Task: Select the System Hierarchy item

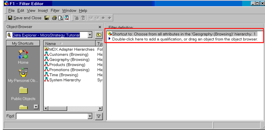Action: (x=63, y=80)
